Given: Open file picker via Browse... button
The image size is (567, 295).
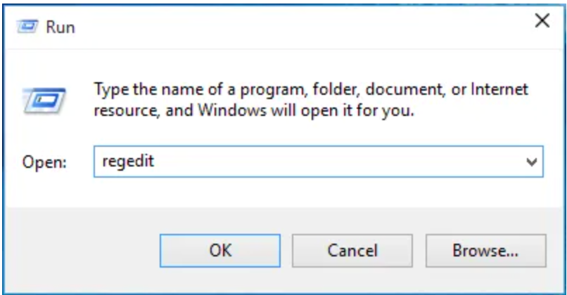Looking at the screenshot, I should pos(485,251).
